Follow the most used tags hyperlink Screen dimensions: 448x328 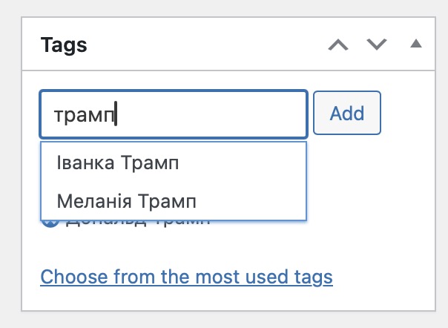[x=187, y=277]
